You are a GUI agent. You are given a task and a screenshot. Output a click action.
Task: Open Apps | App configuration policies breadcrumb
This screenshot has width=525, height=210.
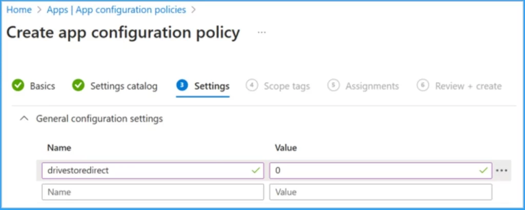pyautogui.click(x=116, y=10)
